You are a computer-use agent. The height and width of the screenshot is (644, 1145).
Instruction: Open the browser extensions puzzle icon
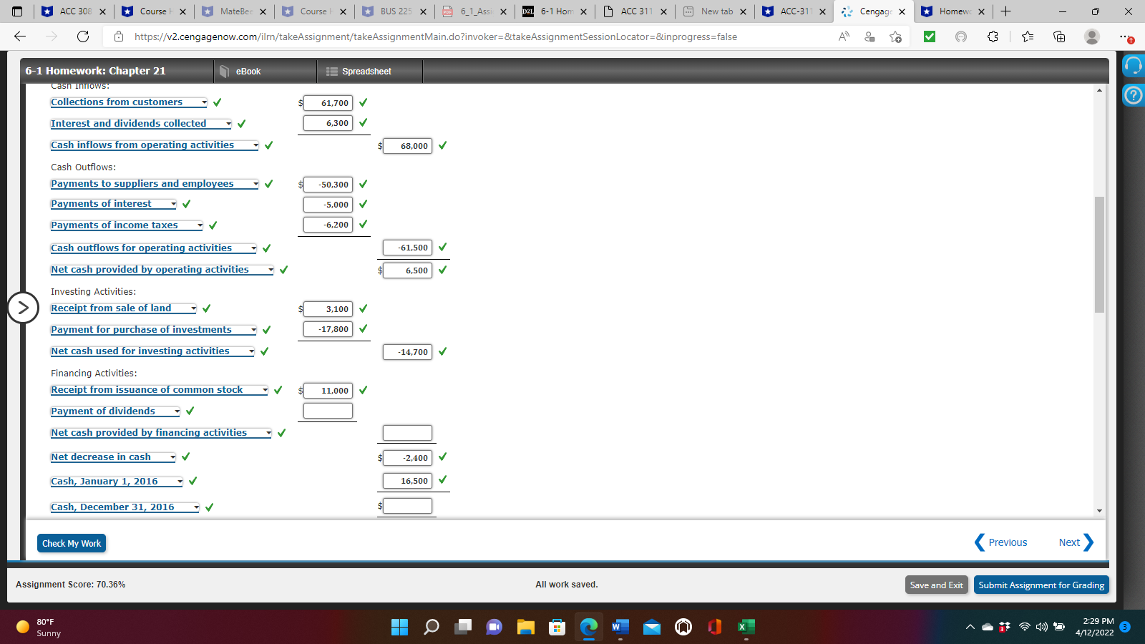point(993,36)
